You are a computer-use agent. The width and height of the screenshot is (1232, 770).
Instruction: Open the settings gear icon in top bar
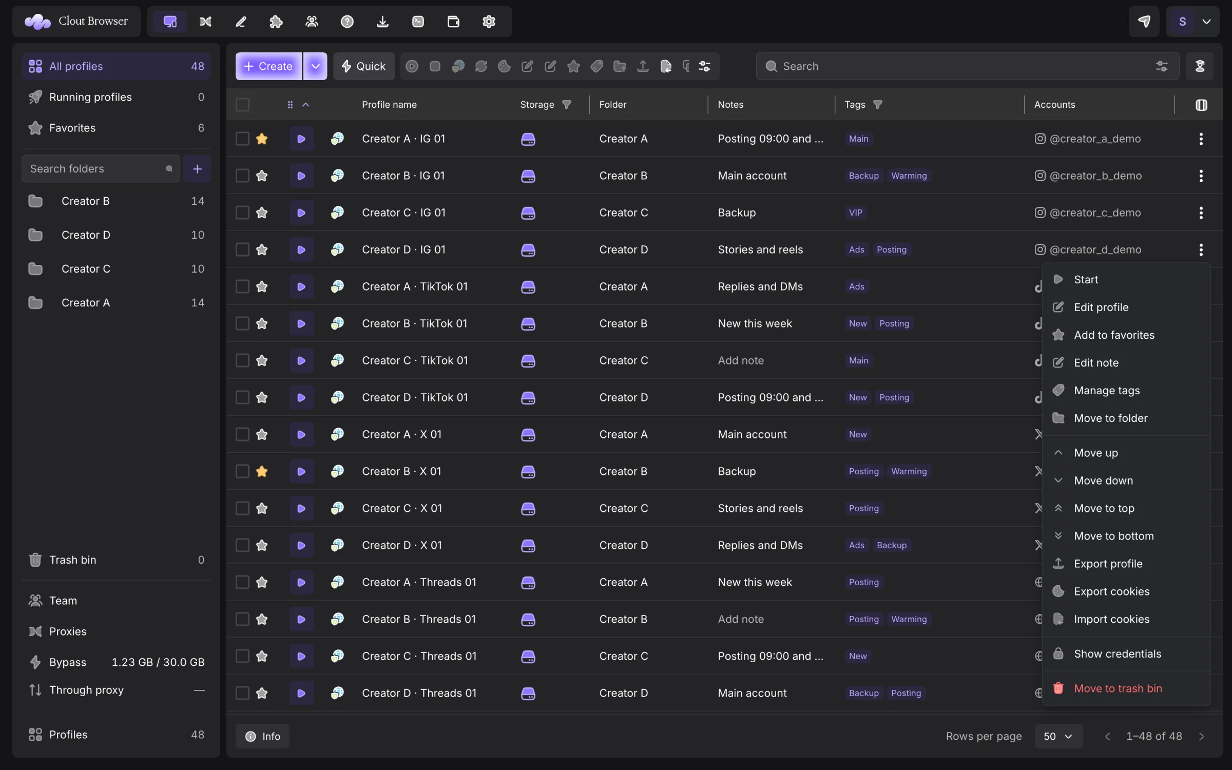489,22
